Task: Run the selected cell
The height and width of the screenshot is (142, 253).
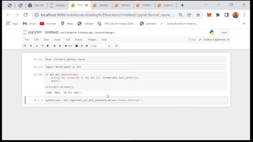Action: click(68, 46)
